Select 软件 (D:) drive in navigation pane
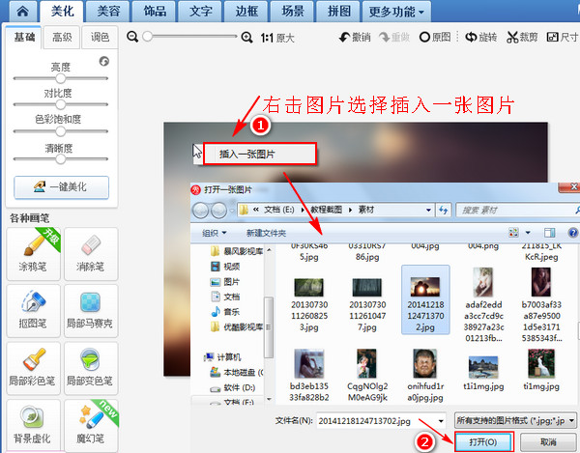The image size is (580, 453). (233, 388)
